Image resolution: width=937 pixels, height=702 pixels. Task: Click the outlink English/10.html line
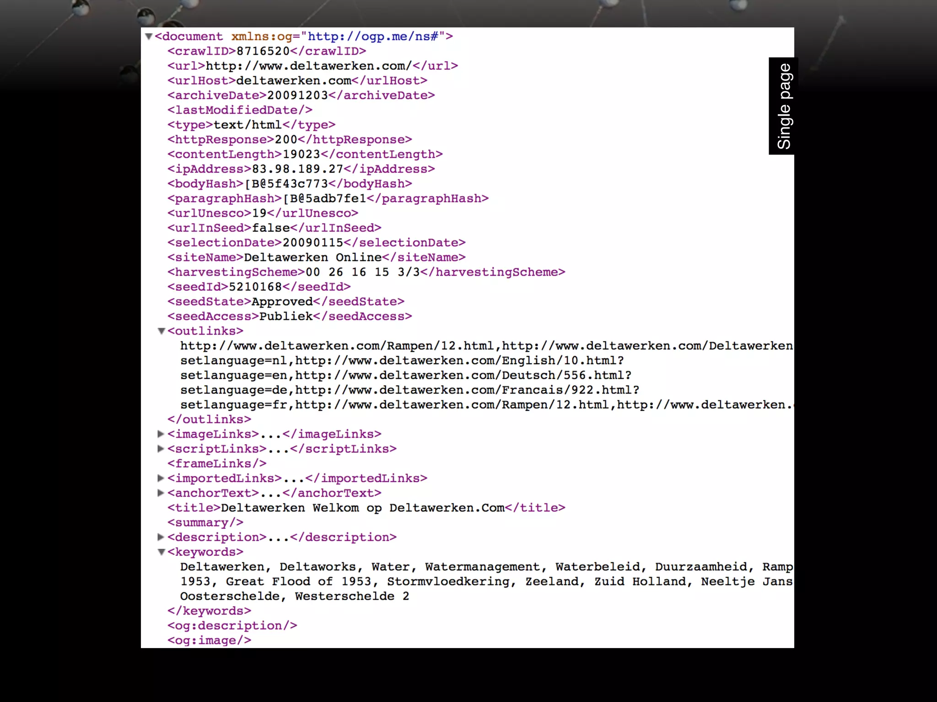click(402, 361)
